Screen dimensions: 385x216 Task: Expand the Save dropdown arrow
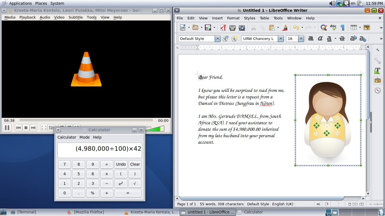click(214, 28)
